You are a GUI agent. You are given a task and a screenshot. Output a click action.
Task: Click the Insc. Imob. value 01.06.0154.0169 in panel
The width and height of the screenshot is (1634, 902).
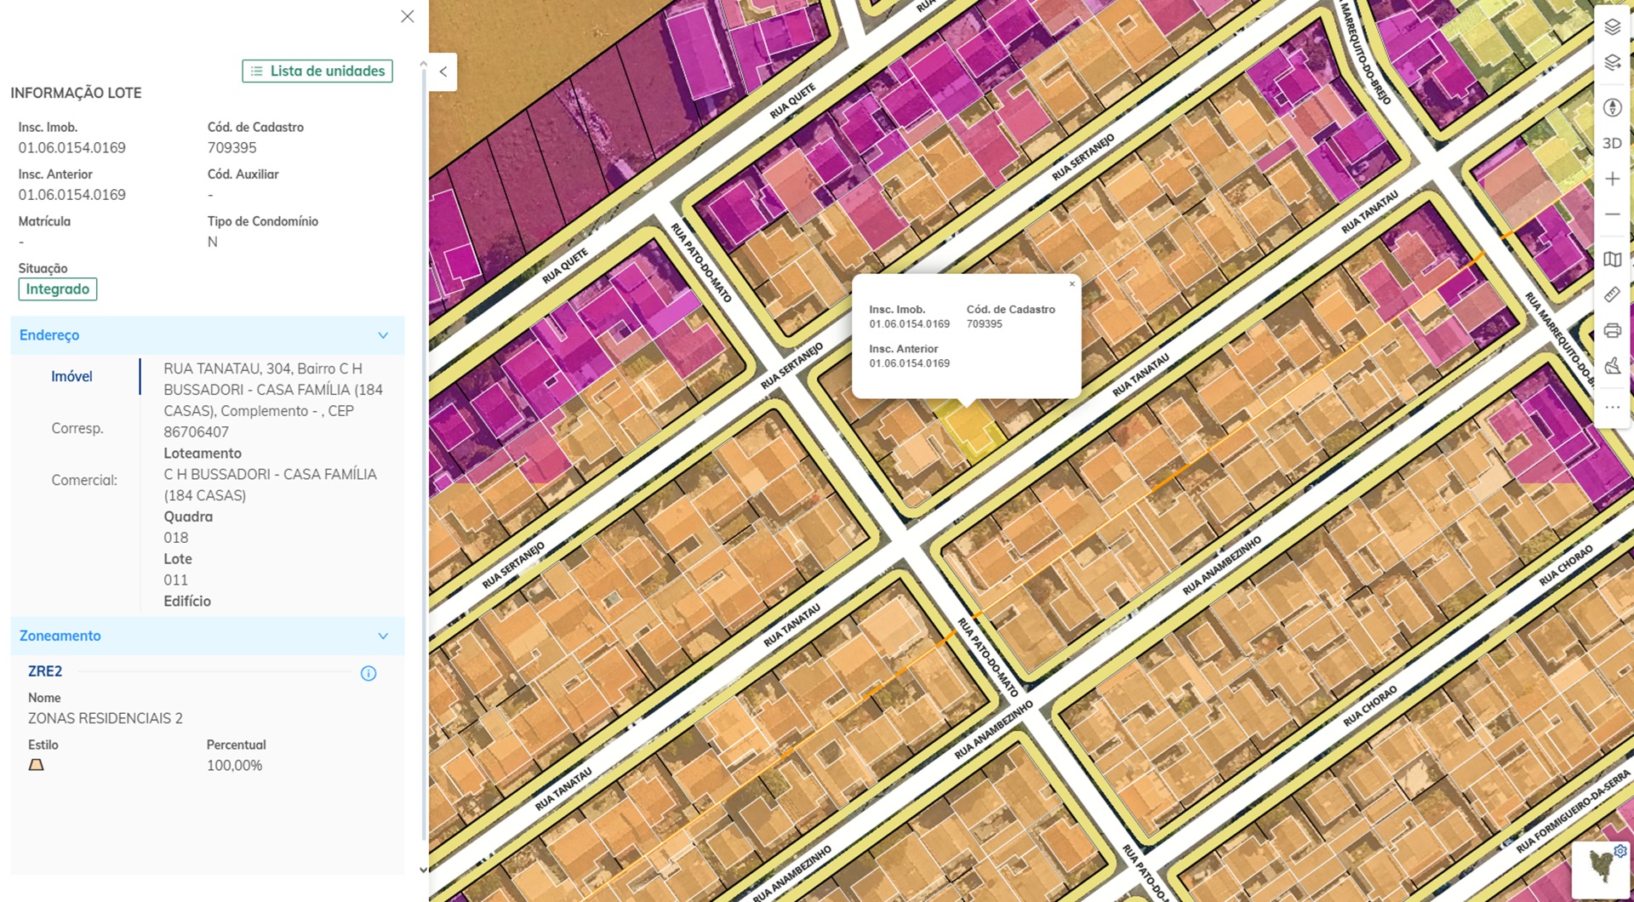point(72,148)
